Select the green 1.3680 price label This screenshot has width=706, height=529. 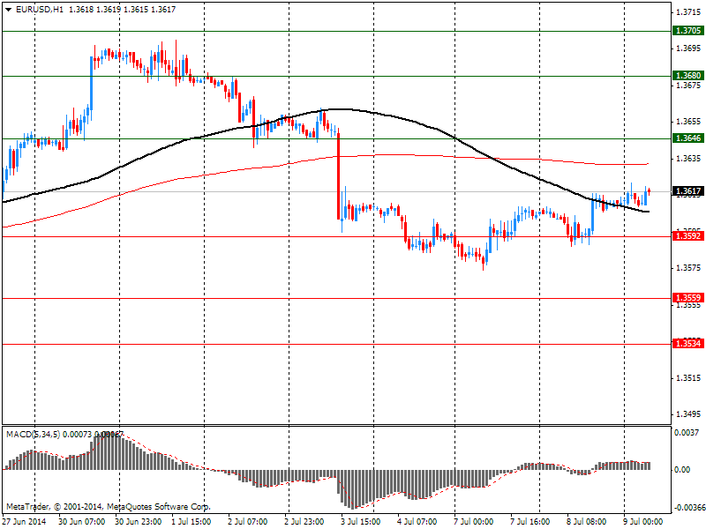pyautogui.click(x=687, y=76)
